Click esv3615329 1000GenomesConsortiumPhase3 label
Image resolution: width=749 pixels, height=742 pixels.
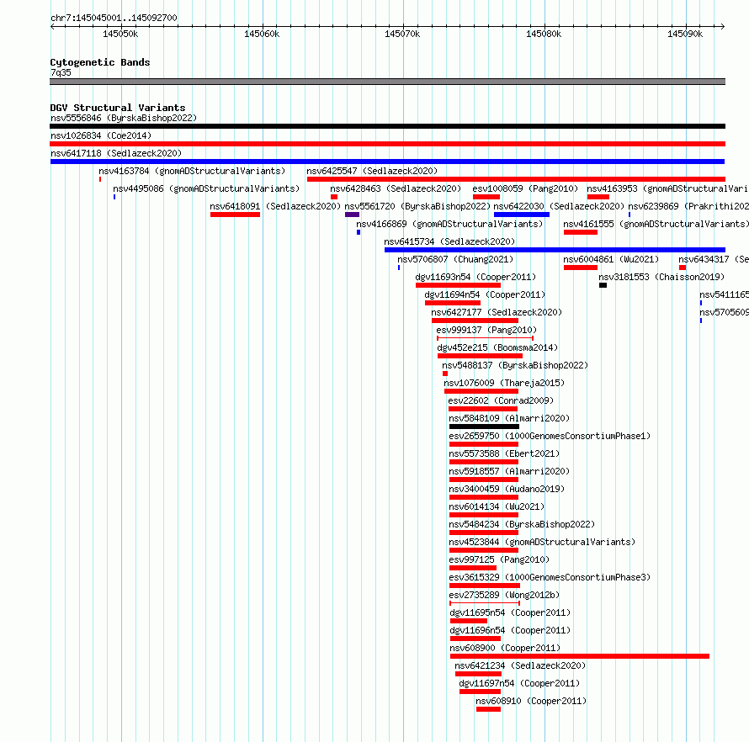click(550, 577)
